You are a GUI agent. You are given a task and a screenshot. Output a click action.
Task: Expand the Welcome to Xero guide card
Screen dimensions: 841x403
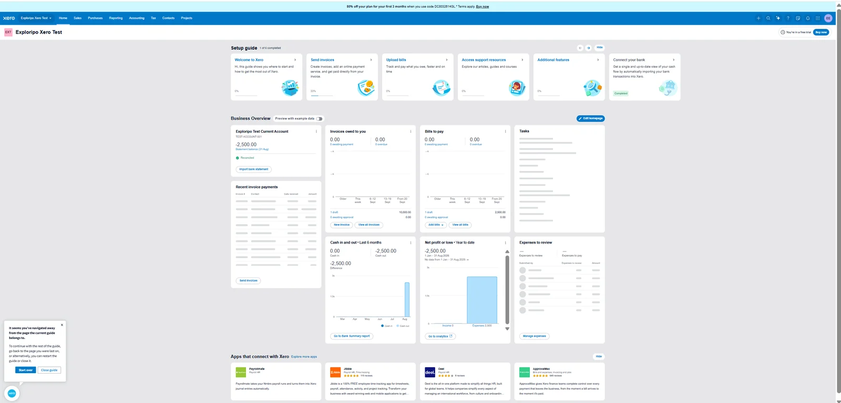pyautogui.click(x=295, y=60)
